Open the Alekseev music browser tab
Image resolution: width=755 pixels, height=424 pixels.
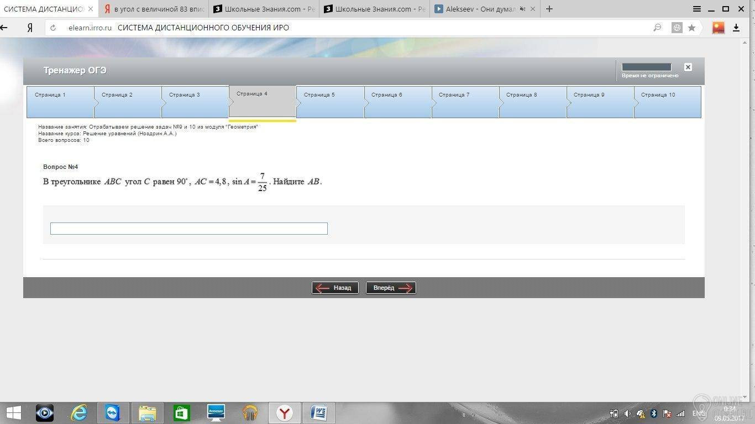click(480, 9)
